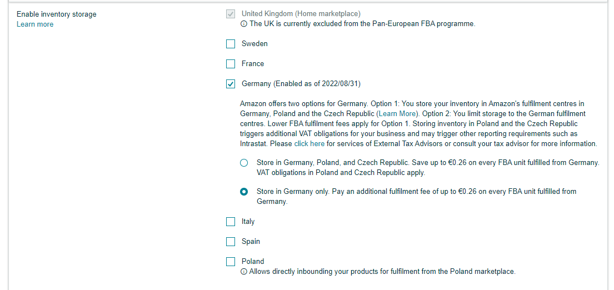The image size is (614, 290).
Task: Click the UK excluded from Pan-European FBA text
Action: click(x=362, y=23)
